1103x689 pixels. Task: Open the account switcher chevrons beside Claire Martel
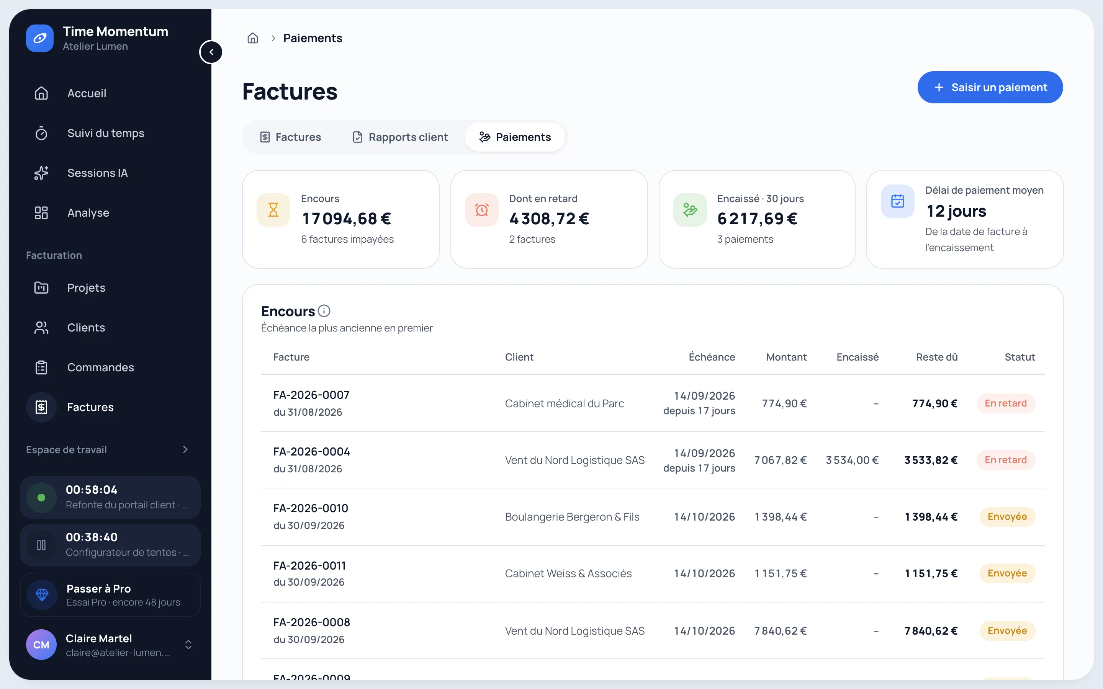click(x=188, y=645)
